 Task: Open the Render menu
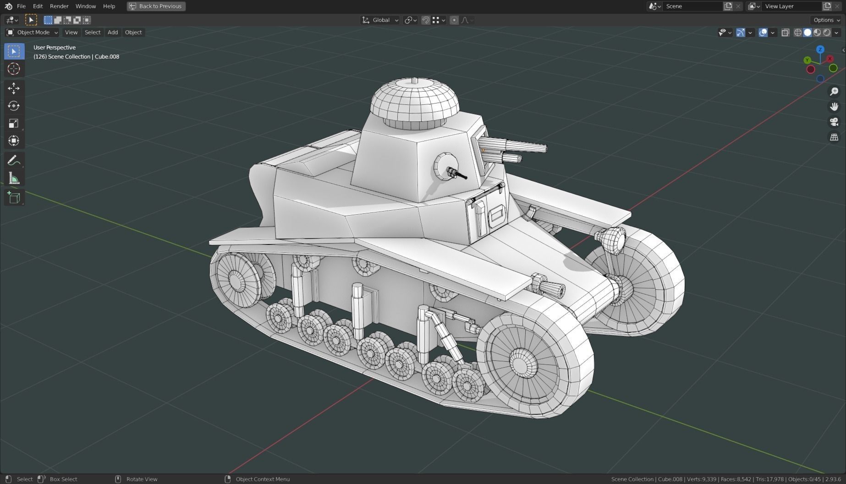pos(59,6)
